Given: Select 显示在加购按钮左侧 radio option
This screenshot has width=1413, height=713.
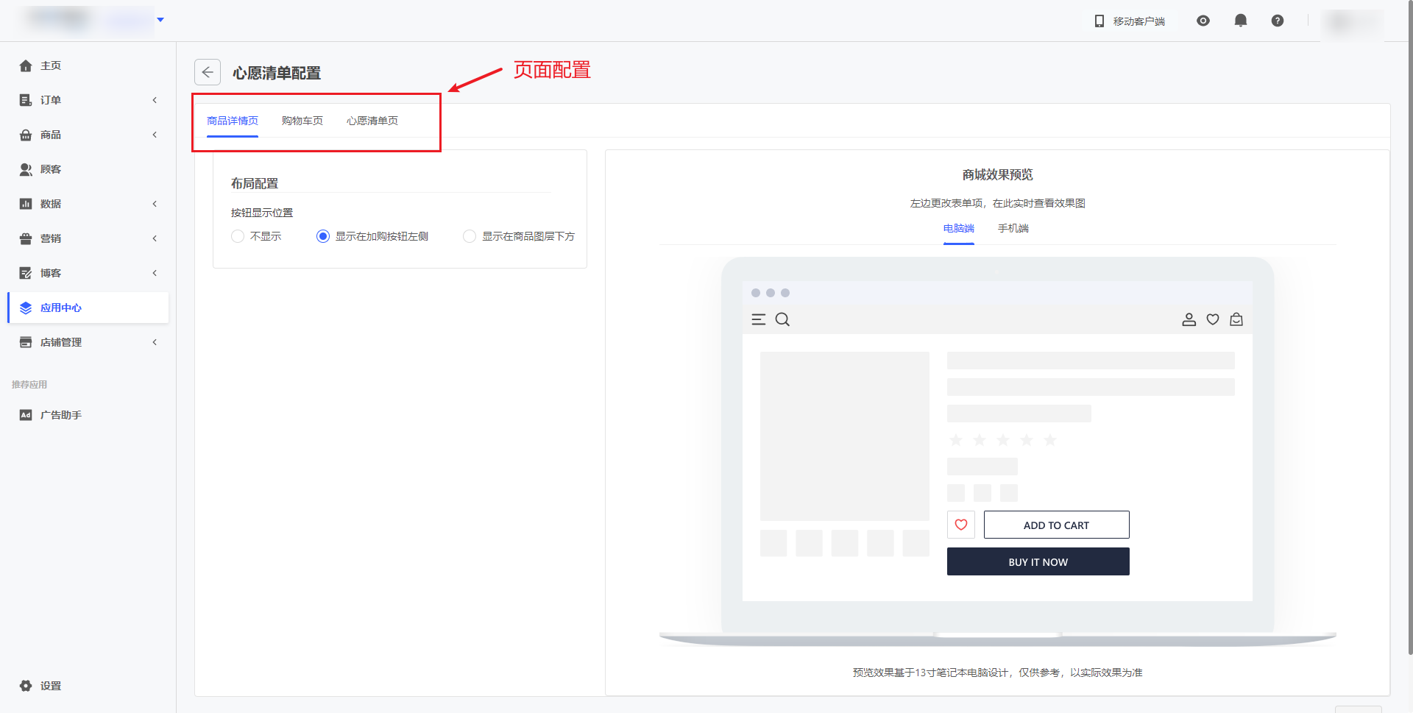Looking at the screenshot, I should (x=323, y=236).
